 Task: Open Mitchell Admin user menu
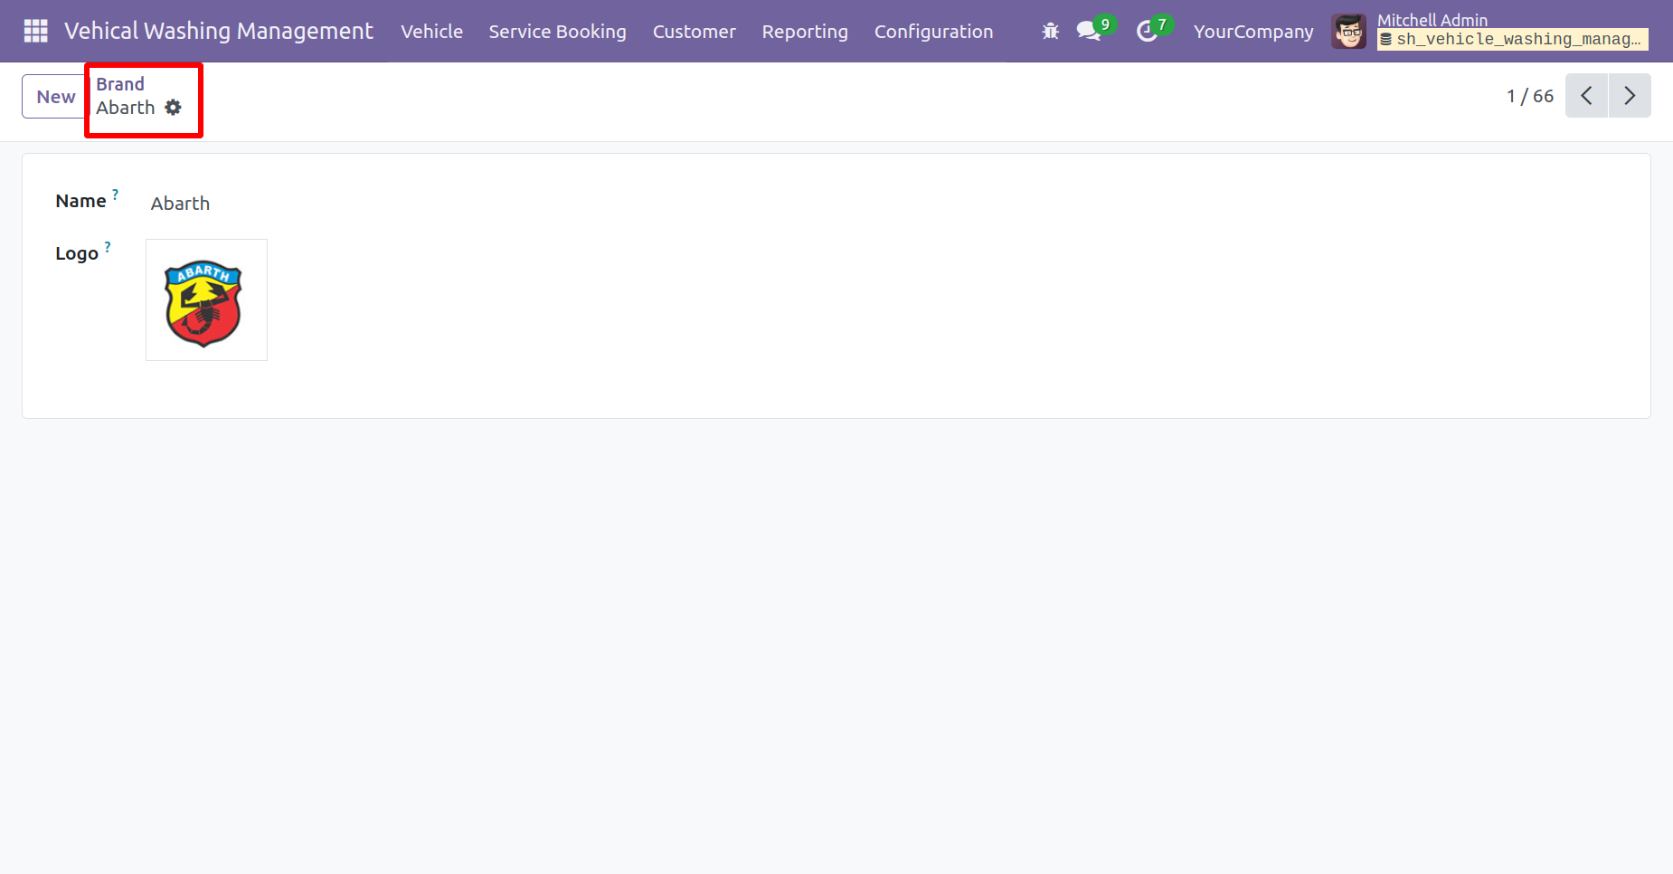coord(1490,32)
